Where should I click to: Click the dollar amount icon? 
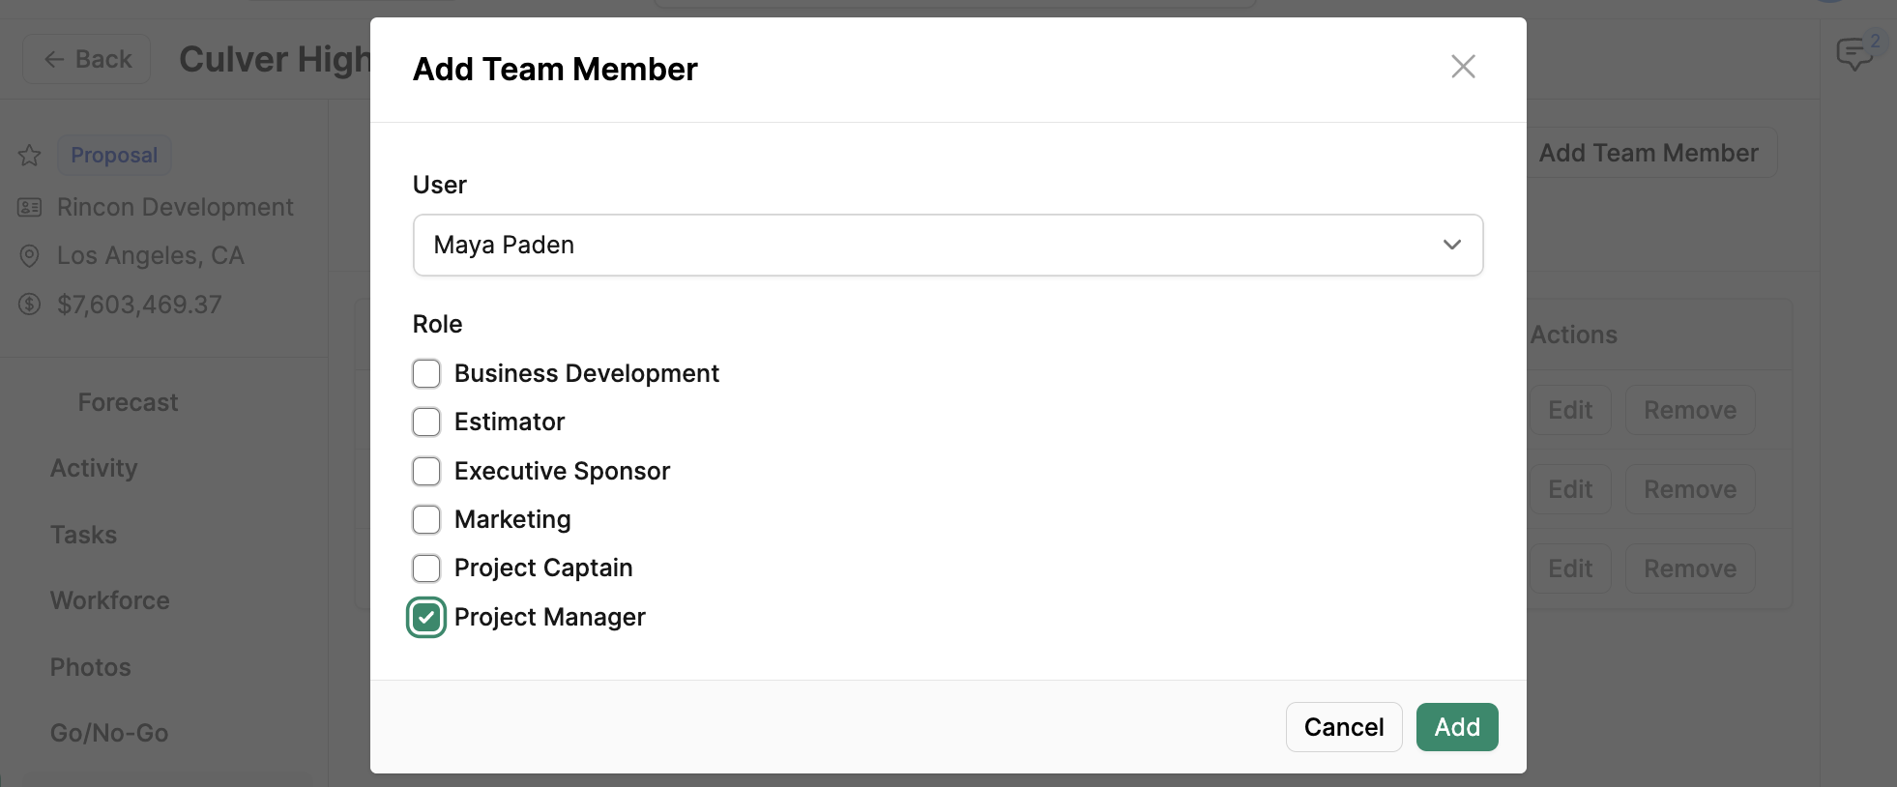click(x=30, y=305)
